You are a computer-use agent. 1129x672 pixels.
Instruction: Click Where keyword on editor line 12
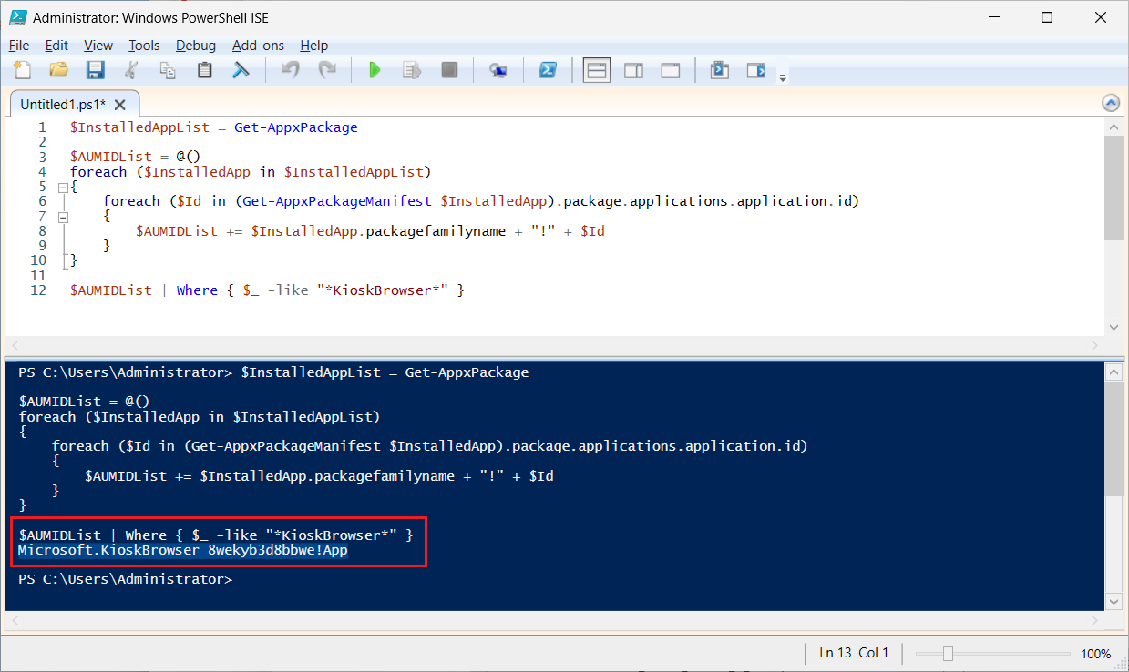198,290
